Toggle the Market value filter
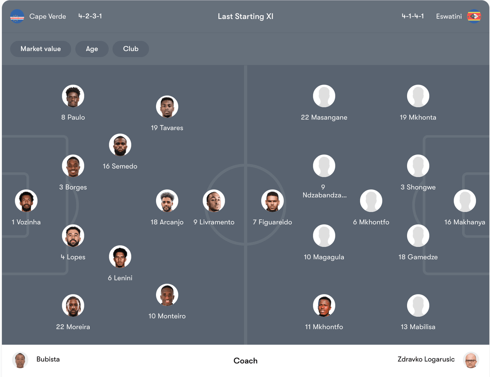490x377 pixels. 41,49
